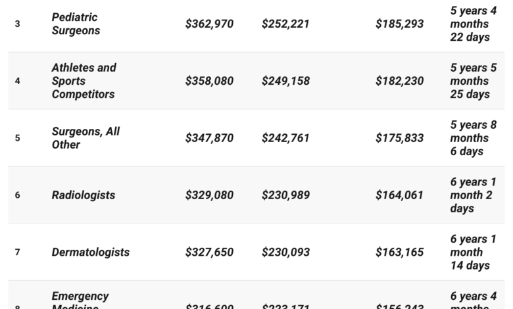Viewport: 513px width, 309px height.
Task: Click rank number 5 in the table
Action: [x=18, y=139]
